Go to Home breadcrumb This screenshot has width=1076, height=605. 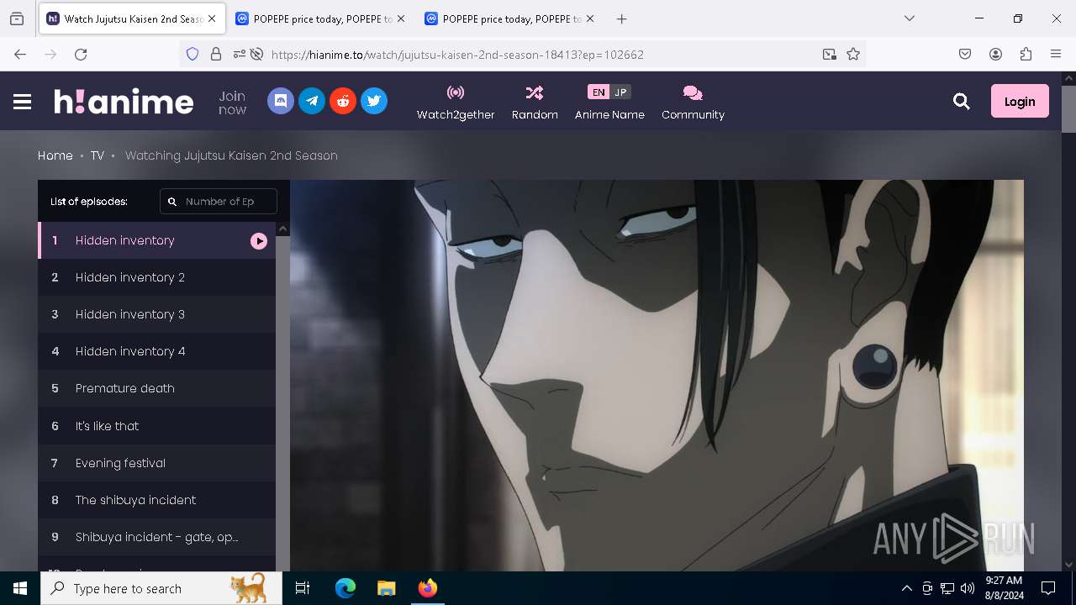tap(55, 155)
